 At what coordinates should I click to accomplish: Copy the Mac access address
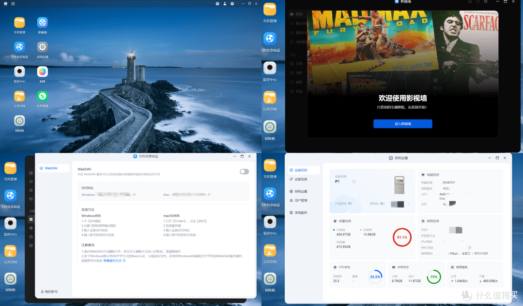pyautogui.click(x=209, y=195)
